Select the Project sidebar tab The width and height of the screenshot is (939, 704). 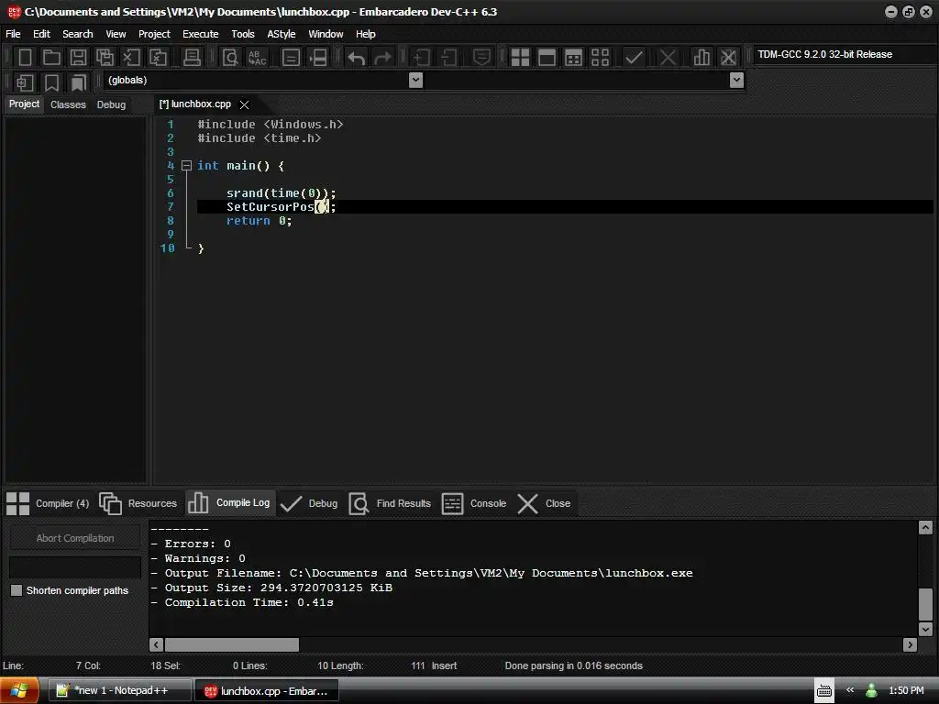point(24,104)
